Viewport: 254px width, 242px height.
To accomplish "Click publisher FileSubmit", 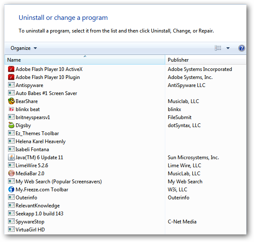I will [180, 117].
